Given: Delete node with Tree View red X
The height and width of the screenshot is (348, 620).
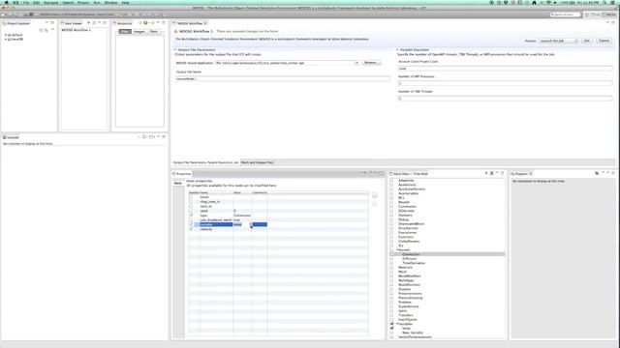Looking at the screenshot, I should tap(491, 173).
